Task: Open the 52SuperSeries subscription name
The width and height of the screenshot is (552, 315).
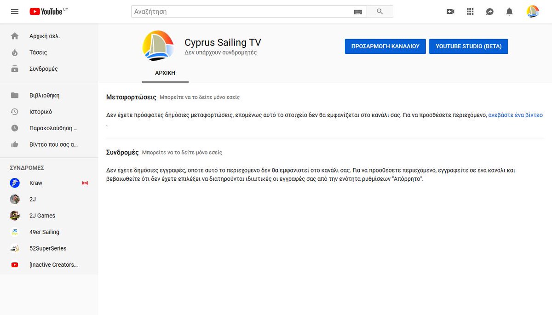Action: pos(48,248)
